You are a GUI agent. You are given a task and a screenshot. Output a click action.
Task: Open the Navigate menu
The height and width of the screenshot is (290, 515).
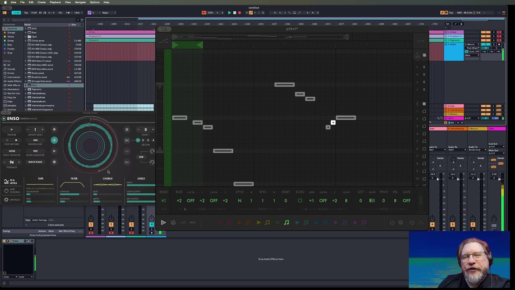(80, 2)
